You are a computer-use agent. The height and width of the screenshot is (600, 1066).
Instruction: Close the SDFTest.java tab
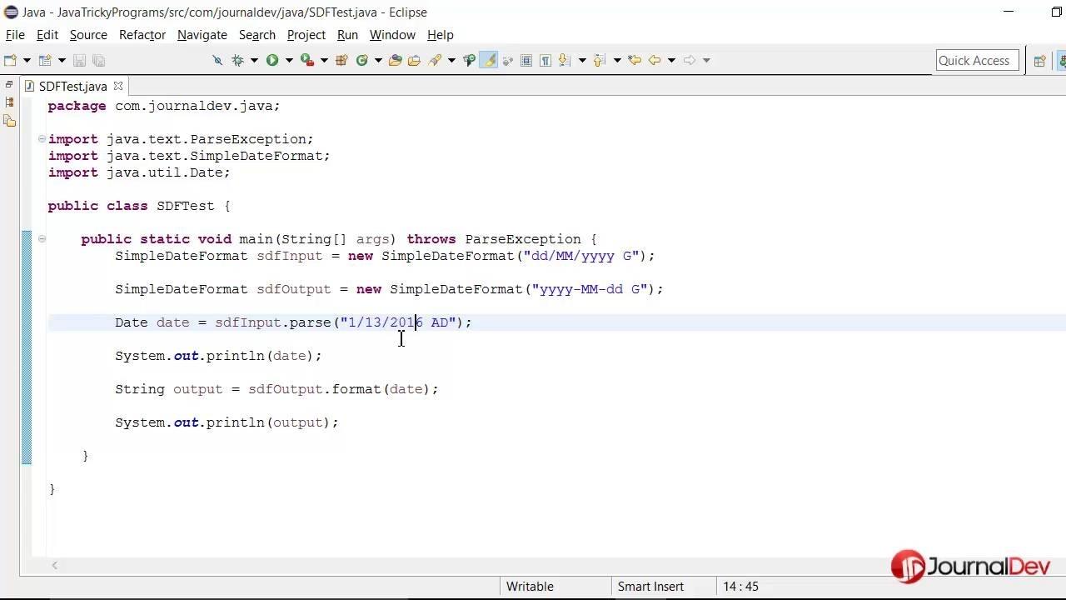(117, 86)
